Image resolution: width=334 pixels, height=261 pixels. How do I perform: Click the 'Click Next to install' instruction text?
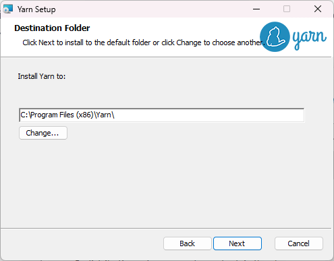[144, 42]
